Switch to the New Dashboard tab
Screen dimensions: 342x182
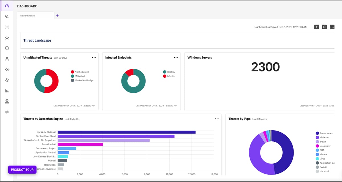coord(27,16)
